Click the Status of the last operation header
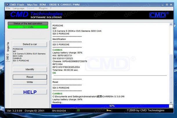The width and height of the screenshot is (177, 118). click(28, 23)
